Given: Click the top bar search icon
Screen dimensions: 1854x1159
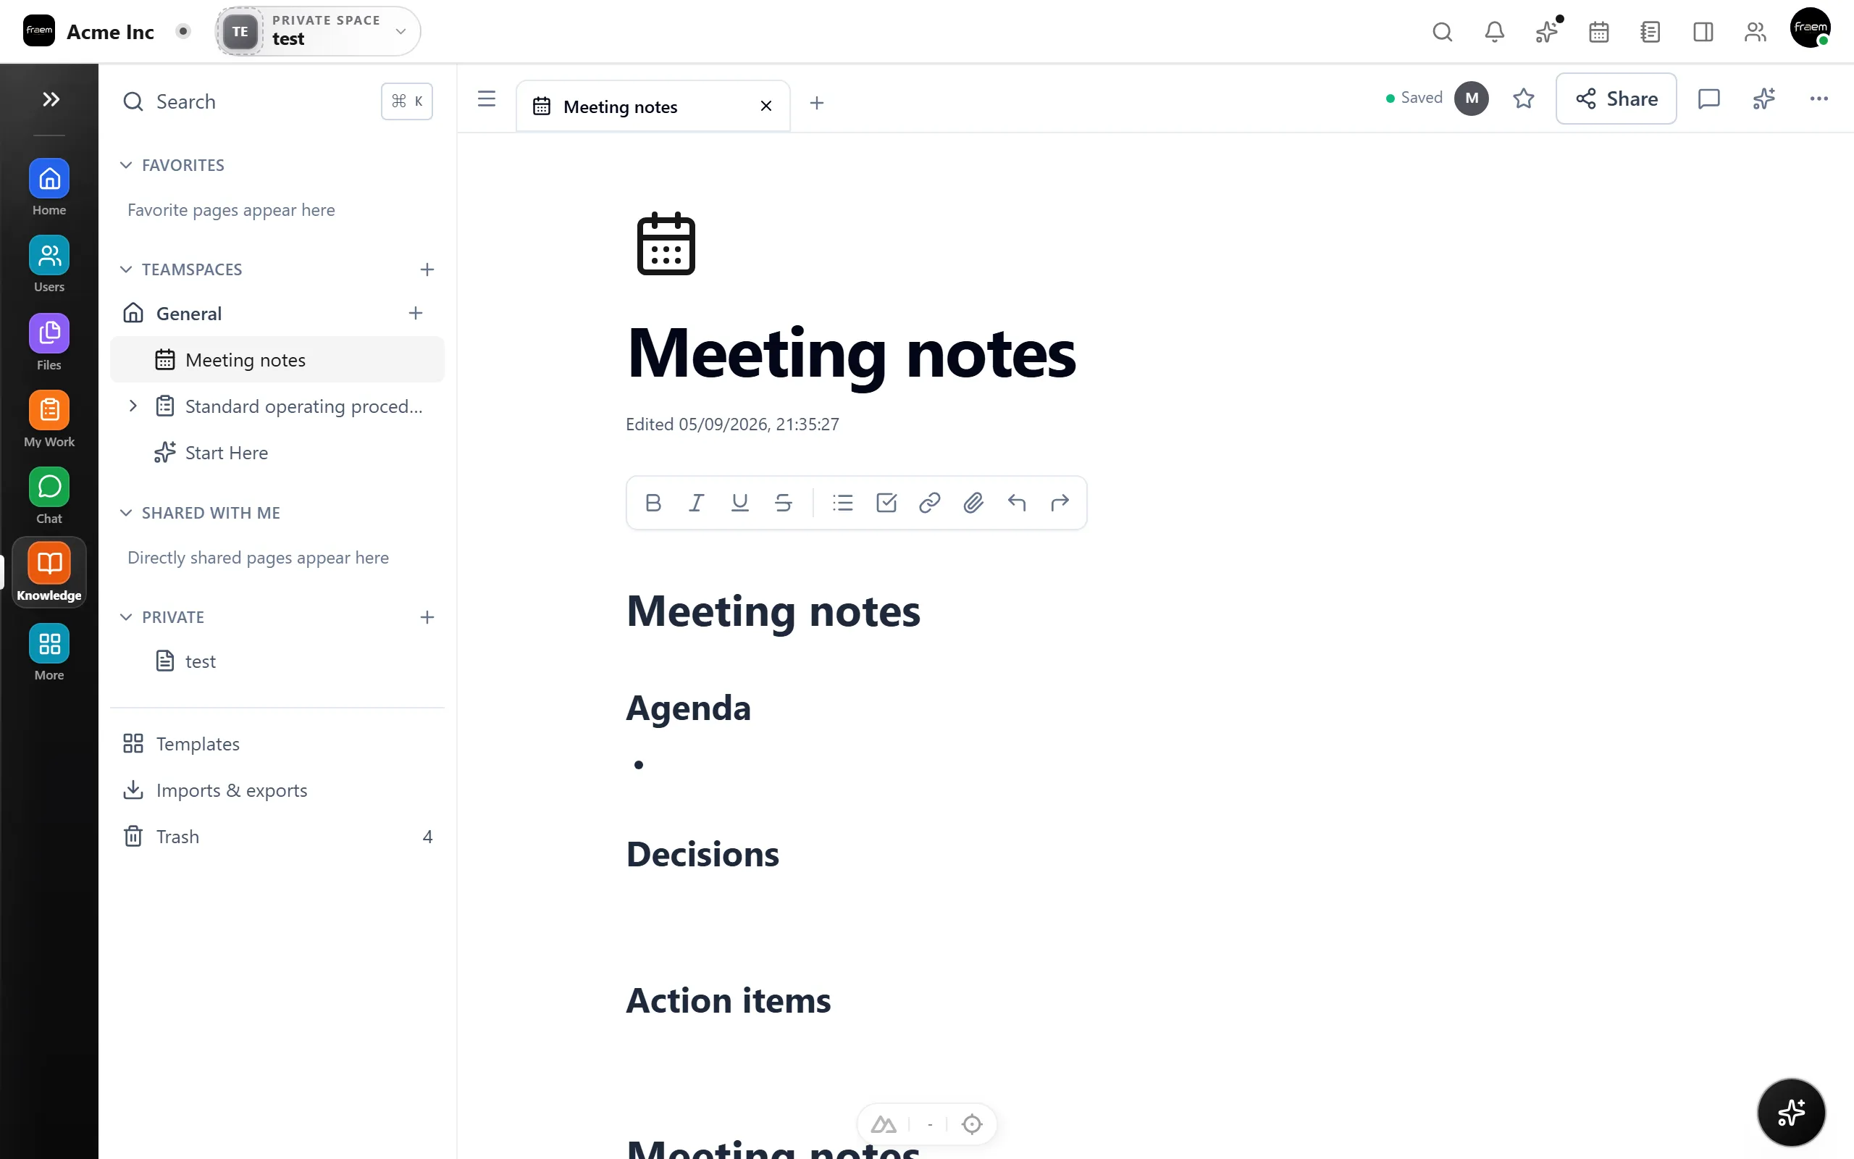Looking at the screenshot, I should click(x=1442, y=31).
